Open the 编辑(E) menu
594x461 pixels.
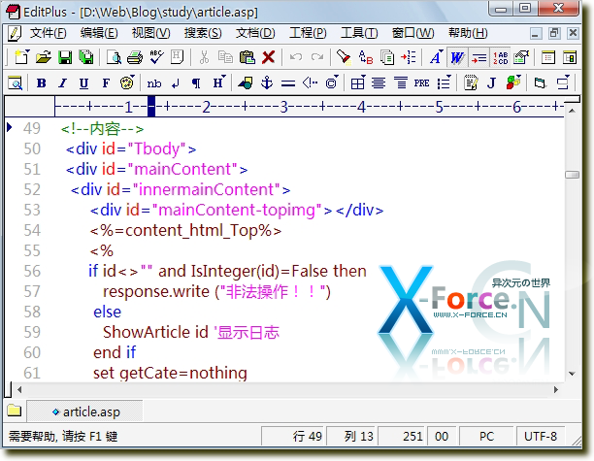pyautogui.click(x=99, y=33)
